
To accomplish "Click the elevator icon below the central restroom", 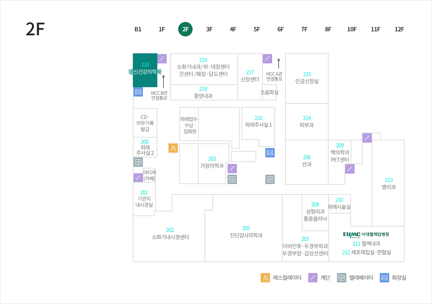I will [270, 179].
